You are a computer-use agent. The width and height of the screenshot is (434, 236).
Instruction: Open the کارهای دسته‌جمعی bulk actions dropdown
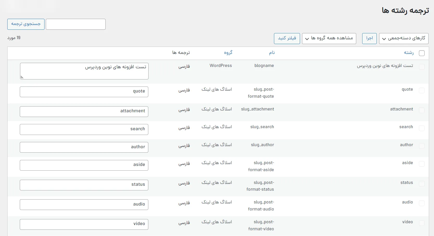[x=404, y=39]
